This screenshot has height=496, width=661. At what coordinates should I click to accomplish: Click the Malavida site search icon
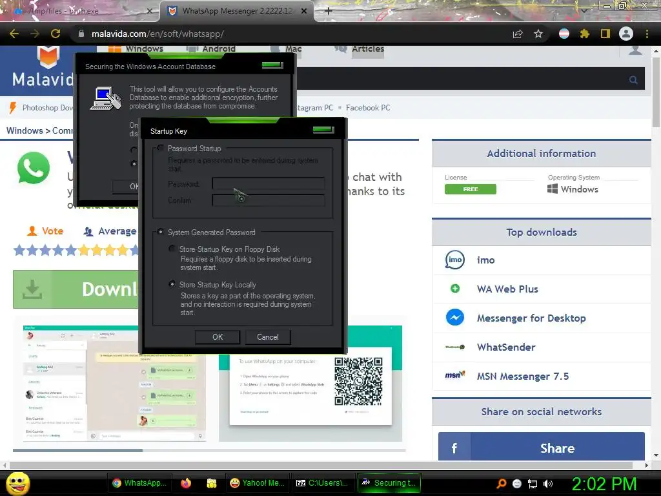(x=633, y=79)
